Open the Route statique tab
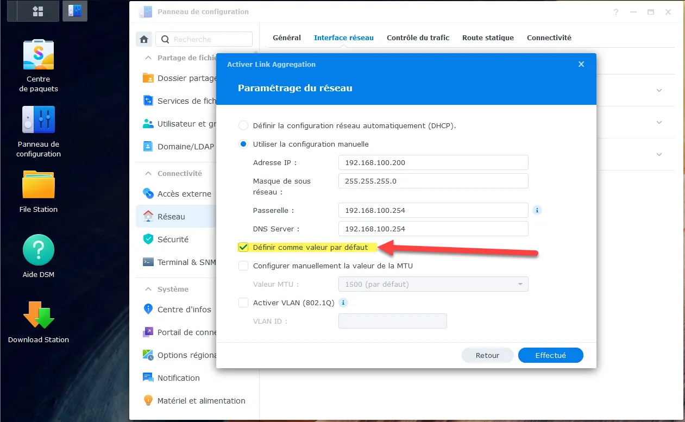 [x=487, y=38]
